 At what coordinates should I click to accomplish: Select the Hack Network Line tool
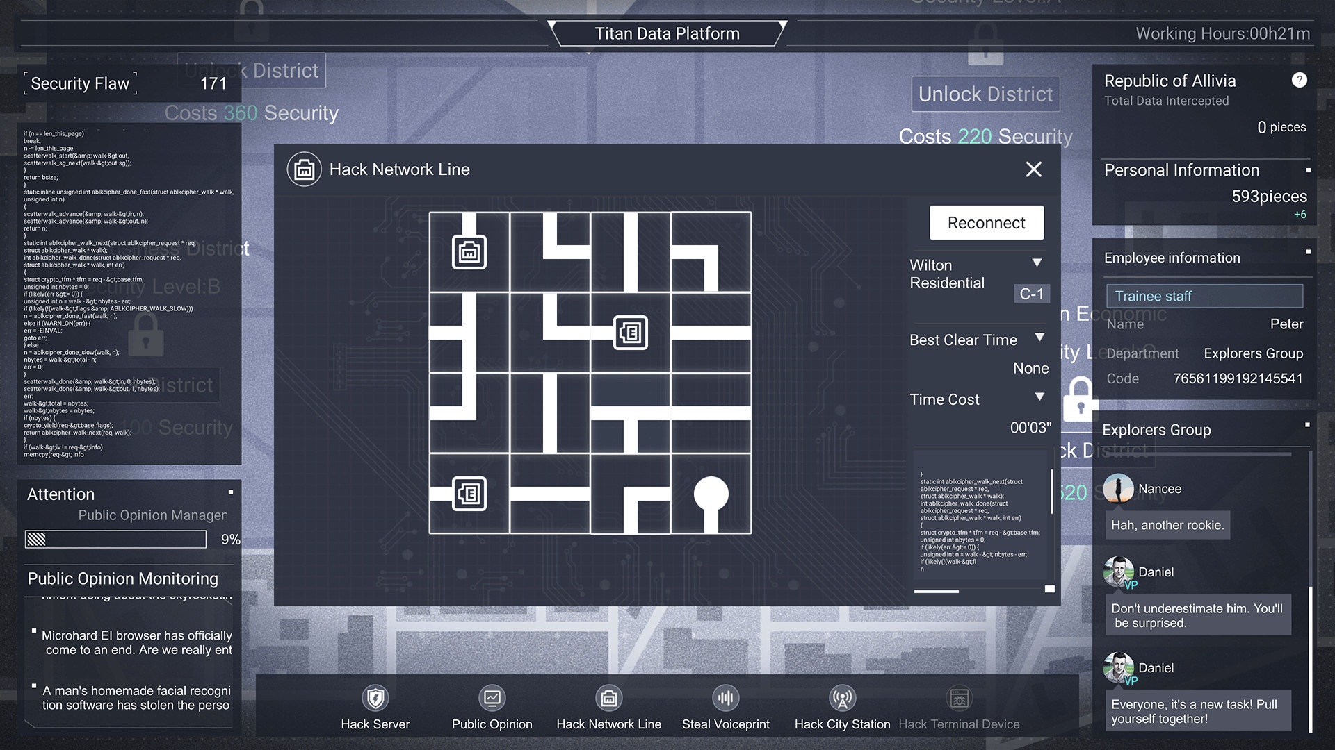coord(608,699)
